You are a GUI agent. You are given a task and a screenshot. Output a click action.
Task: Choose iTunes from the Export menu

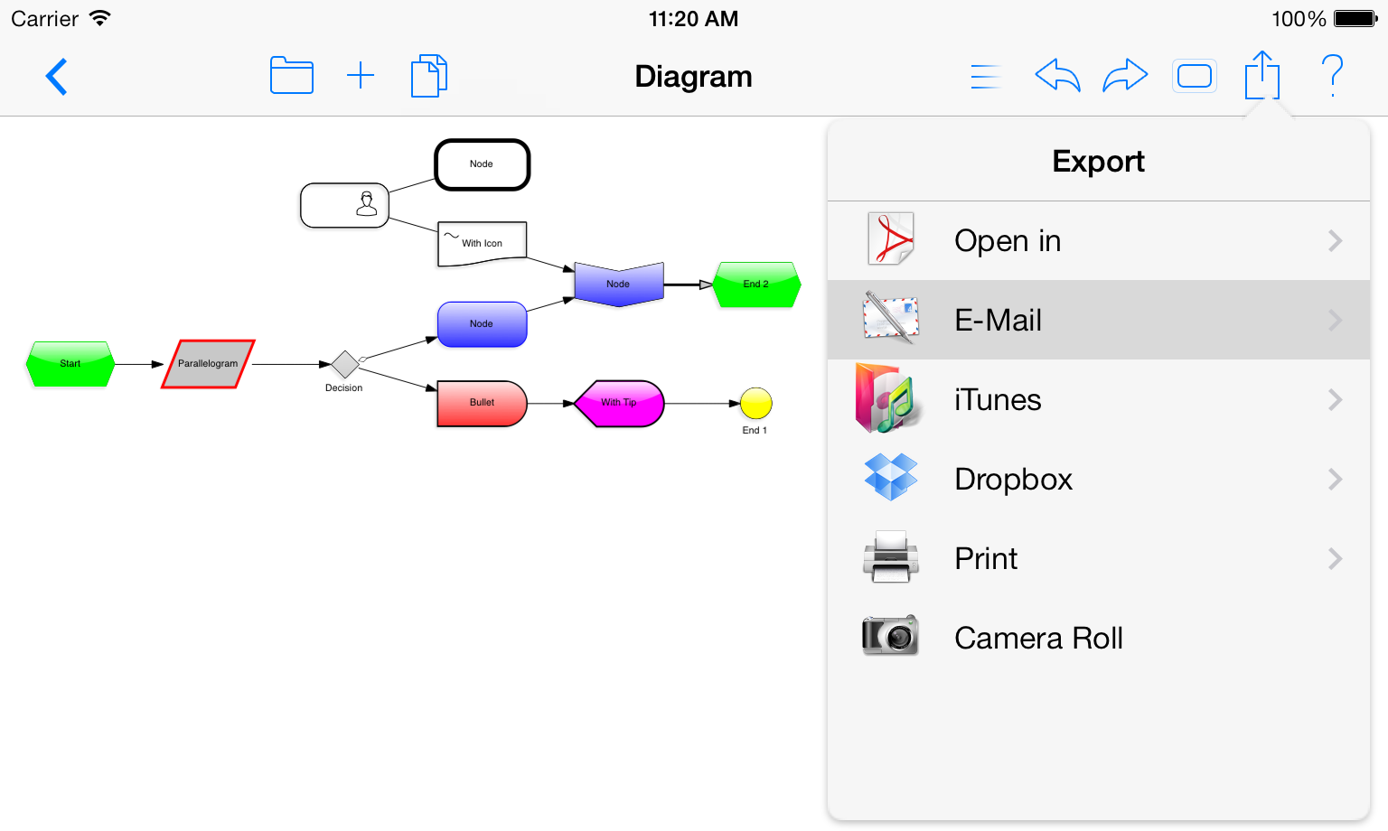(x=1099, y=400)
